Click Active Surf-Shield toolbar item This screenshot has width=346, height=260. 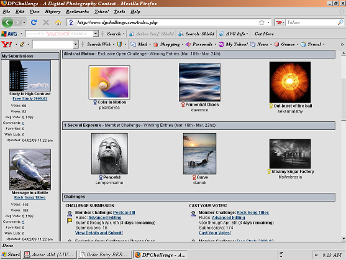pyautogui.click(x=152, y=34)
